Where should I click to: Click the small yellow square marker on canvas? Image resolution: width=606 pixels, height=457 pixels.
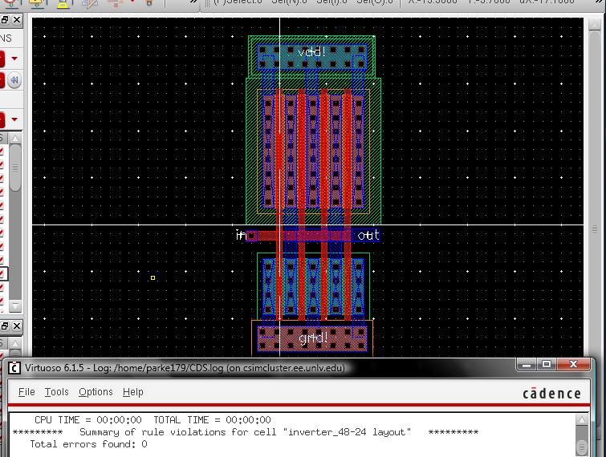[x=153, y=277]
